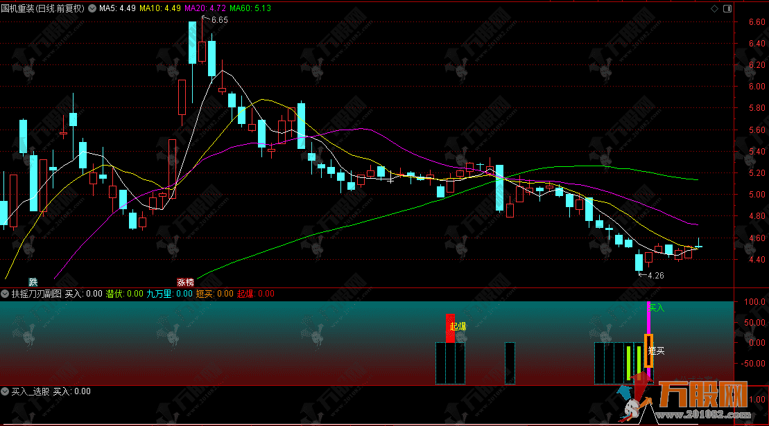
Task: Select the MA60: 5.13 label
Action: [250, 8]
